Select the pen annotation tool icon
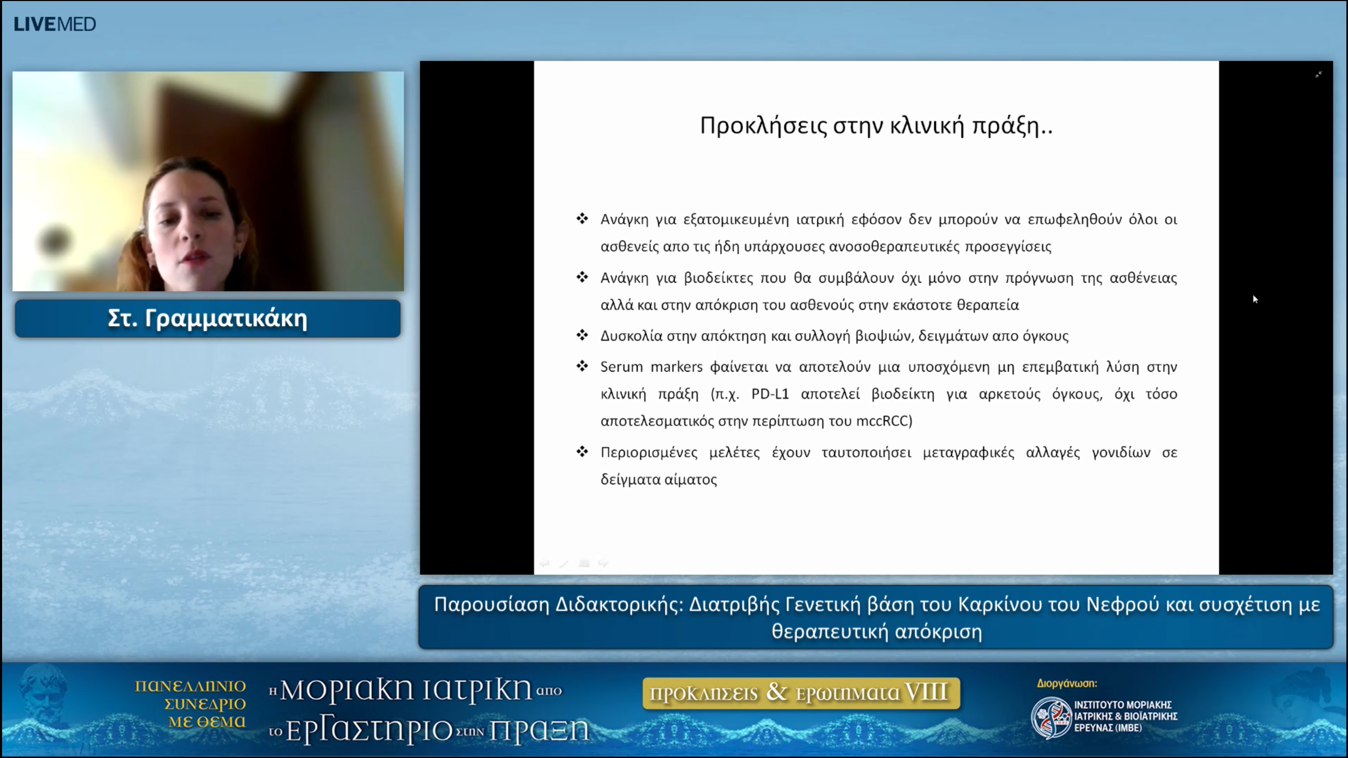1348x758 pixels. click(x=564, y=563)
